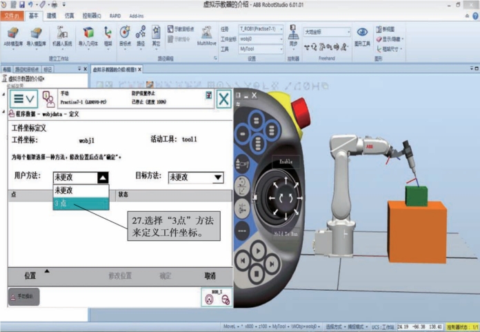Click the 取消 cancel button
The width and height of the screenshot is (480, 332).
[210, 275]
